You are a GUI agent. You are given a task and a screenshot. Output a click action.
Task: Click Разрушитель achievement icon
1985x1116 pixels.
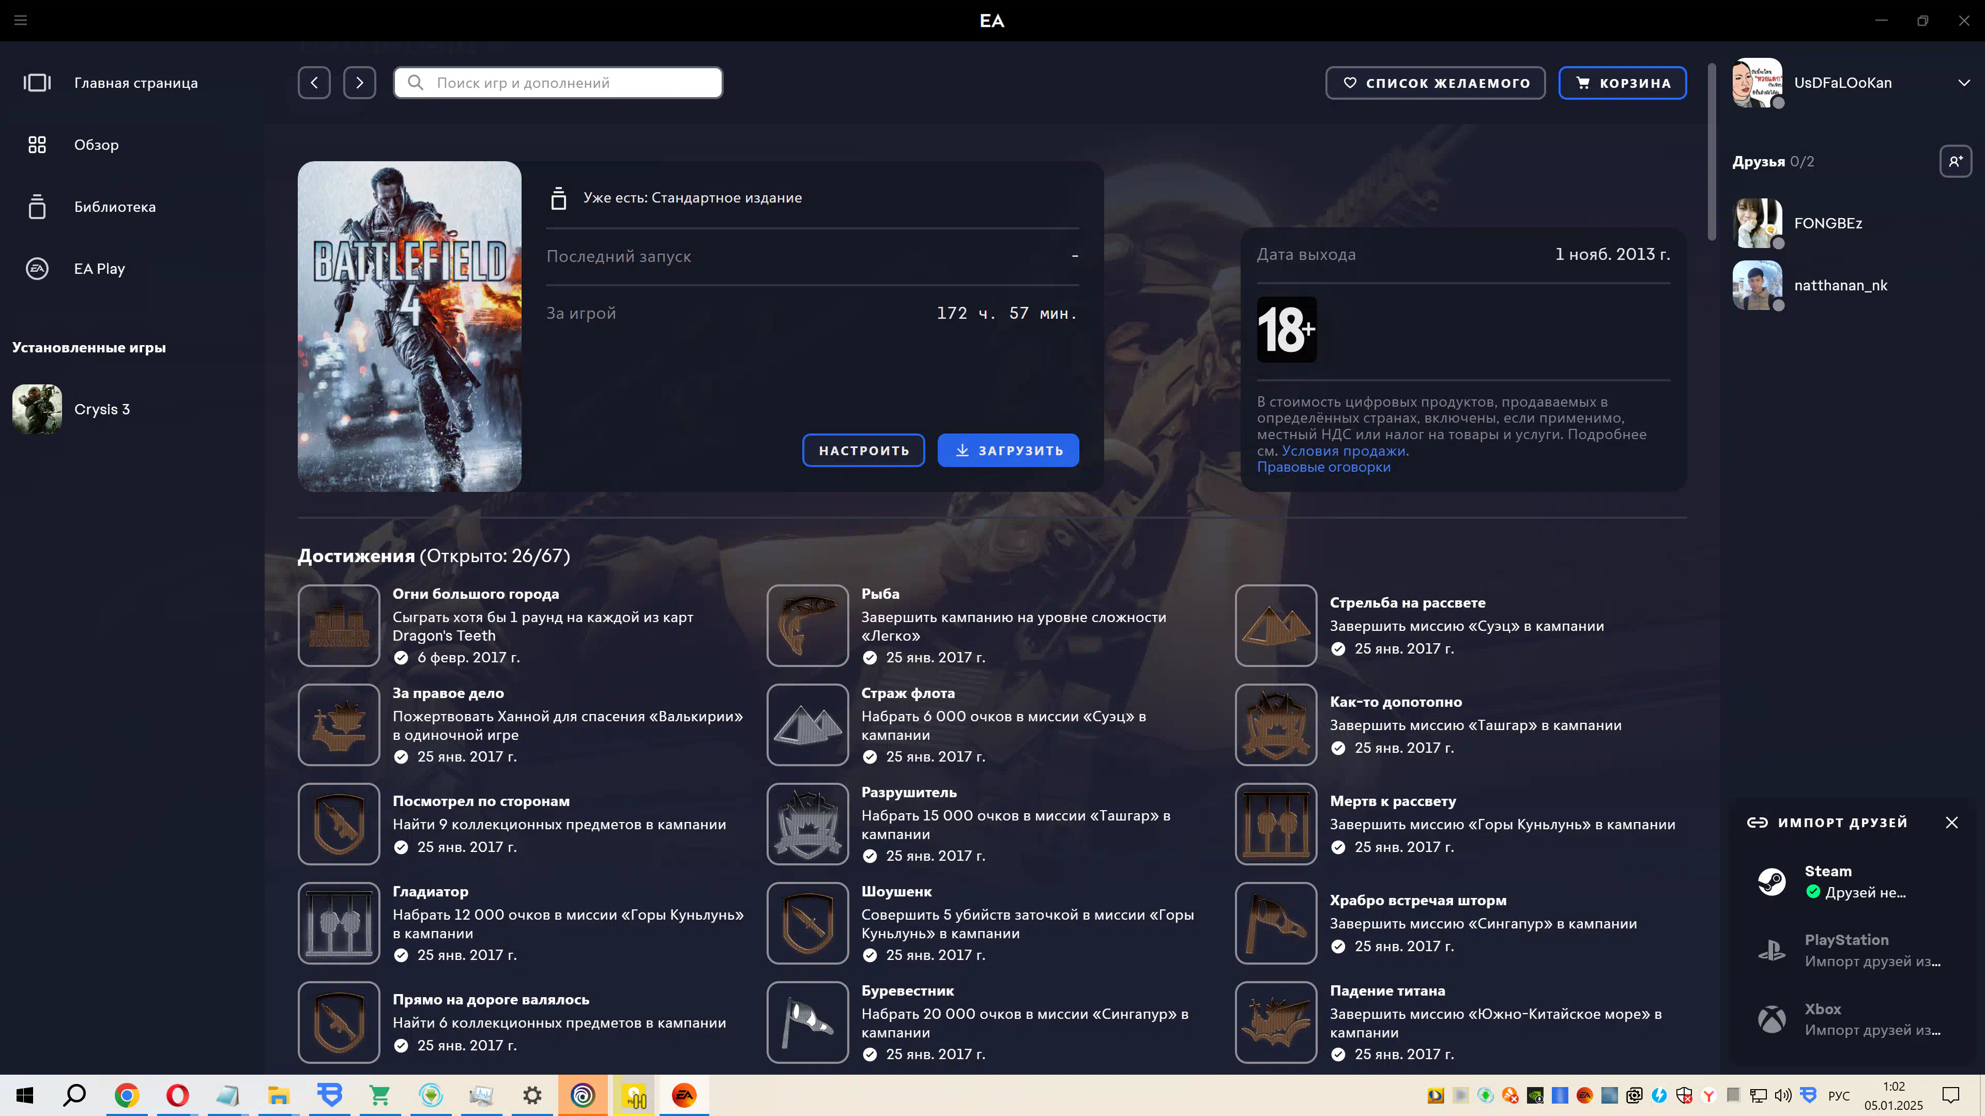tap(807, 824)
